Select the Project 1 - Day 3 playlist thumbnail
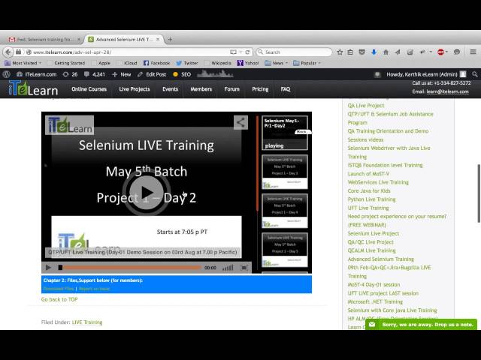This screenshot has width=481, height=360. coord(285,172)
